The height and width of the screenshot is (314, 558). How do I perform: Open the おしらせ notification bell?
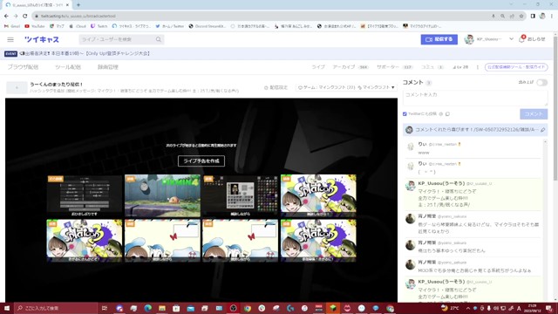tap(521, 39)
